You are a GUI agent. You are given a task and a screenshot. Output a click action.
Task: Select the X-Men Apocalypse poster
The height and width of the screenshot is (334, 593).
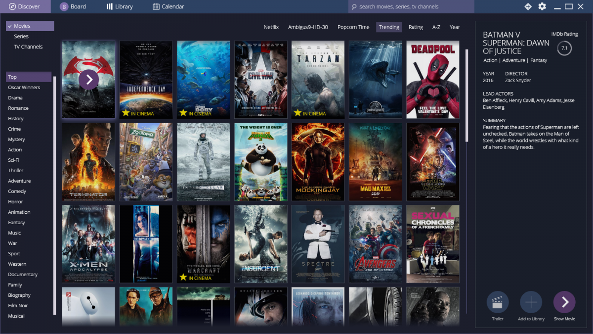pyautogui.click(x=88, y=244)
